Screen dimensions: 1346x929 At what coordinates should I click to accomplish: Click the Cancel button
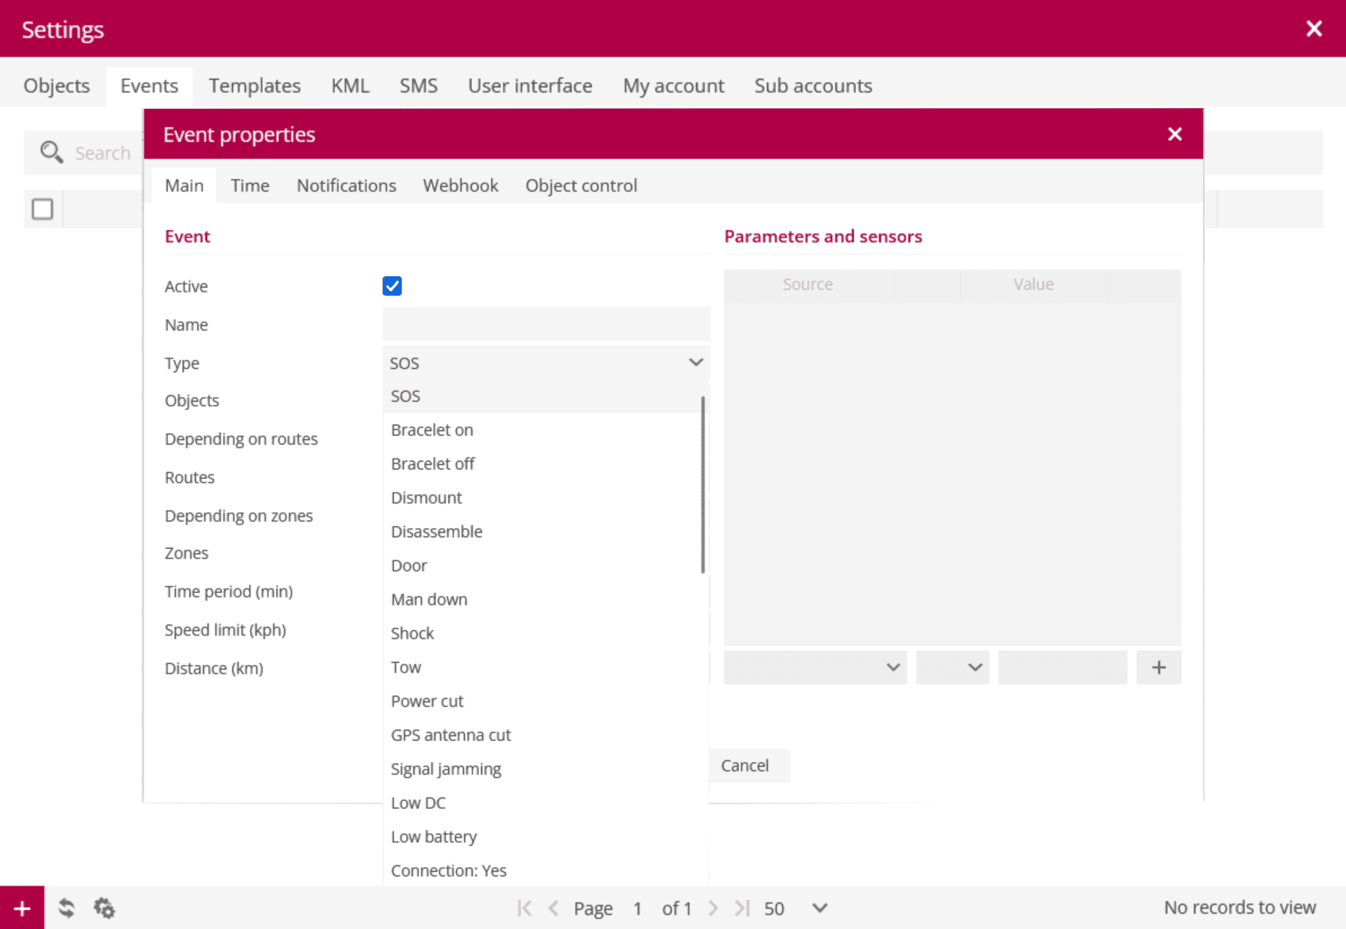pyautogui.click(x=745, y=766)
